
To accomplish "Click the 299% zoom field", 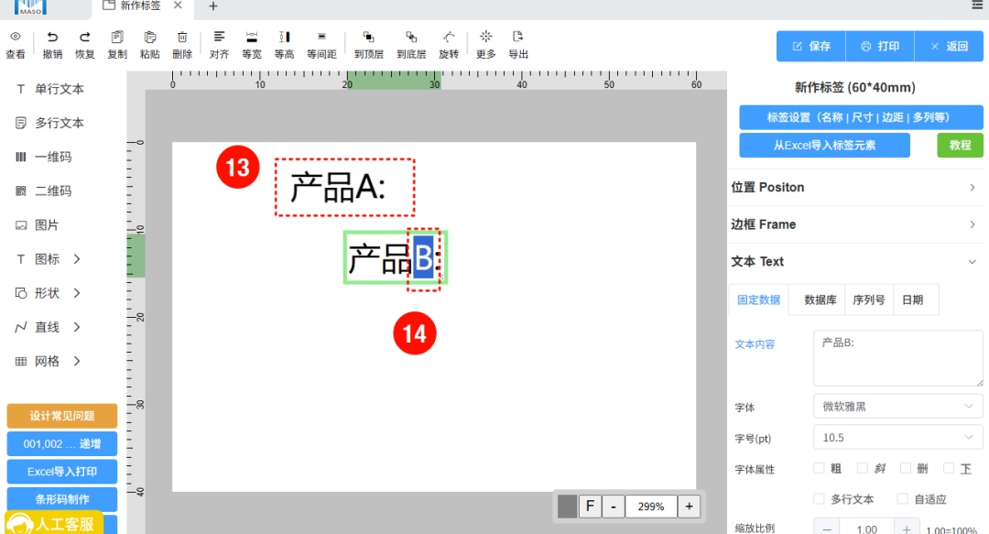I will [x=651, y=507].
